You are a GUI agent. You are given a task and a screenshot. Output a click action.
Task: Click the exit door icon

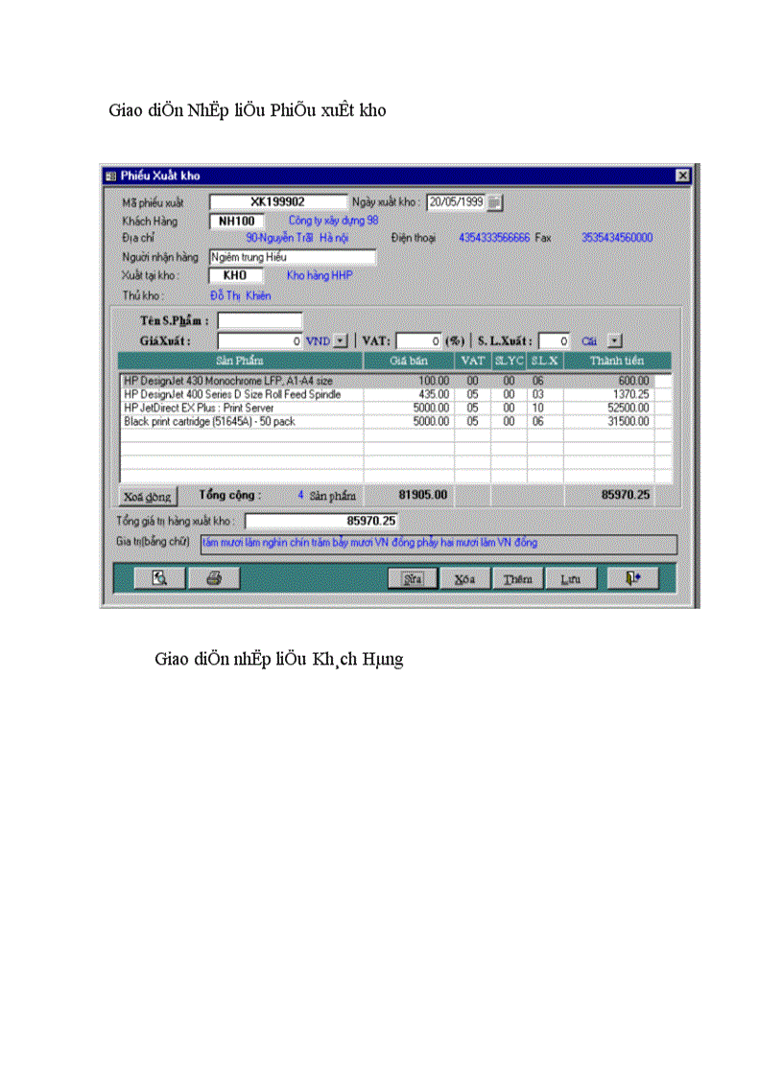tap(633, 577)
